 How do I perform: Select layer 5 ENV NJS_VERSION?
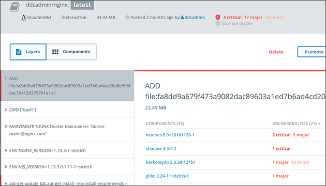pos(68,167)
